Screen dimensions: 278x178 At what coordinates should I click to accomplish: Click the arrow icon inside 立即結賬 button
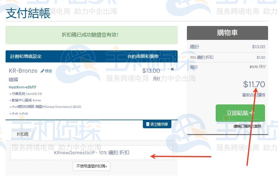(x=251, y=113)
